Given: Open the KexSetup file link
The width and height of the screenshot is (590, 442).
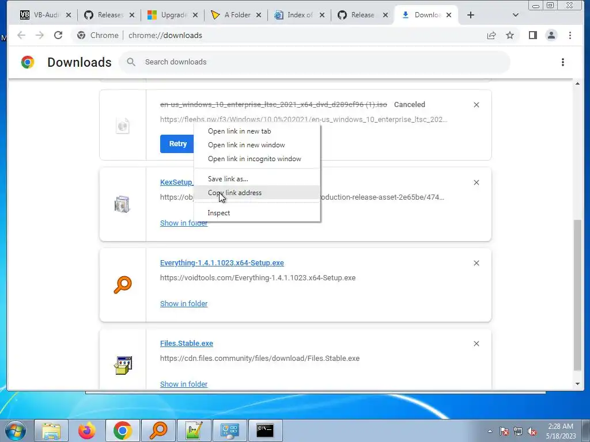Looking at the screenshot, I should (x=176, y=182).
